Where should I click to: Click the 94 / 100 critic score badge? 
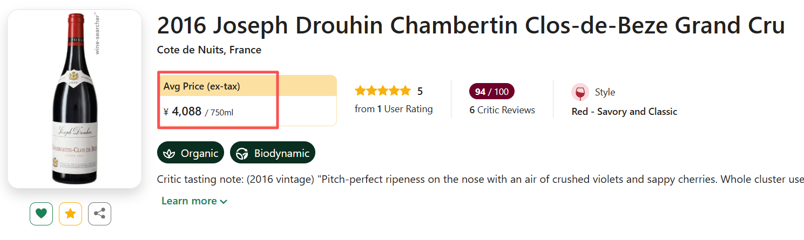(x=491, y=92)
